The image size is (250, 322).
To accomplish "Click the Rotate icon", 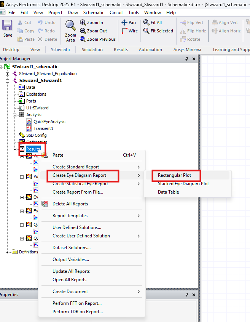I will (x=183, y=39).
